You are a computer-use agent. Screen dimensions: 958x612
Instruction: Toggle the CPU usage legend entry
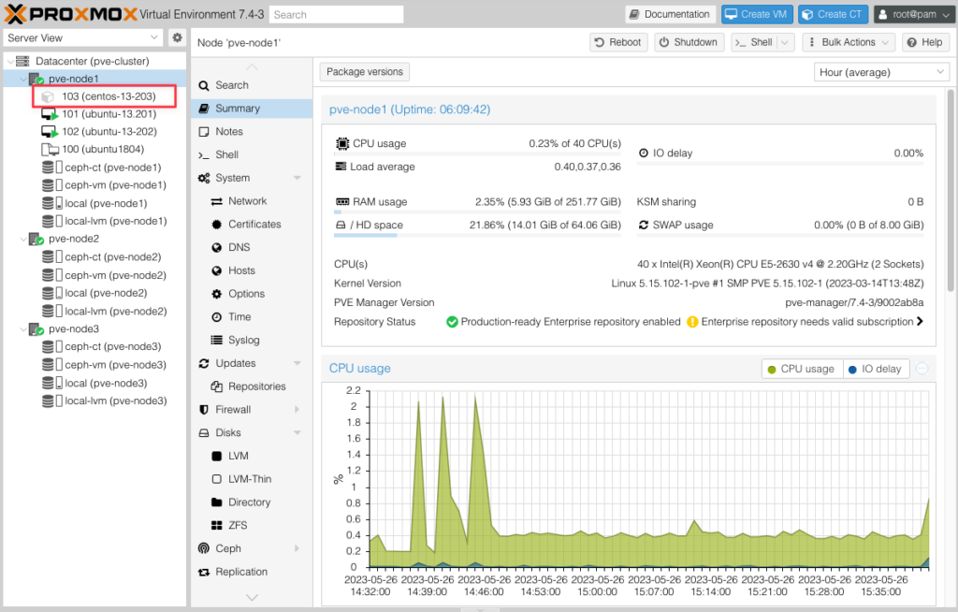click(x=802, y=370)
